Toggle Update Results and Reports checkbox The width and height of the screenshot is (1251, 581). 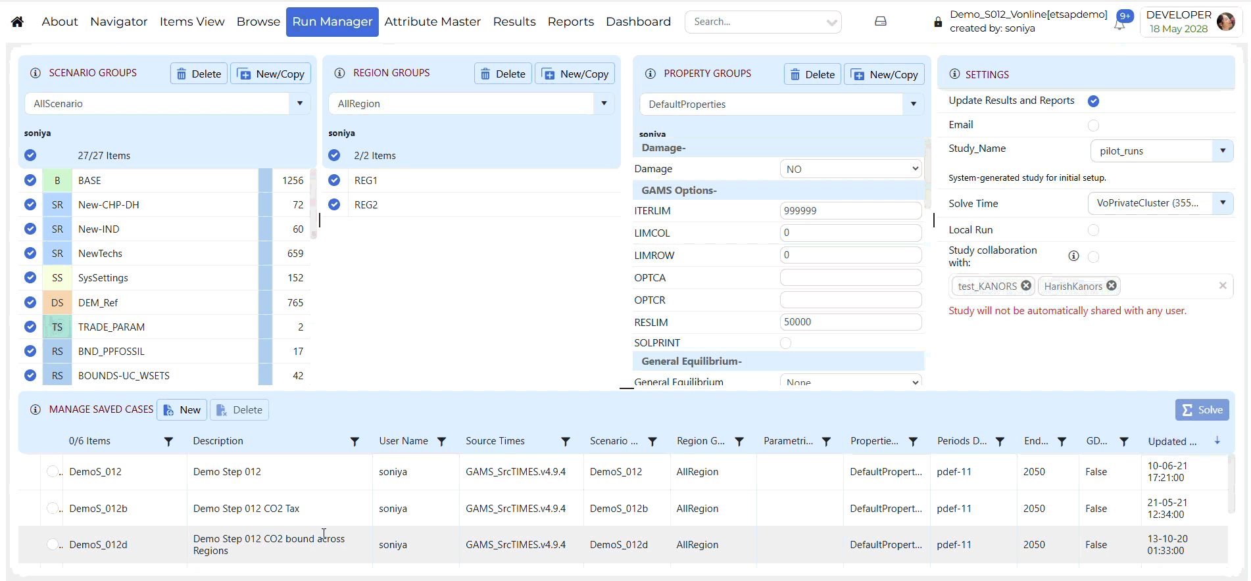point(1093,101)
